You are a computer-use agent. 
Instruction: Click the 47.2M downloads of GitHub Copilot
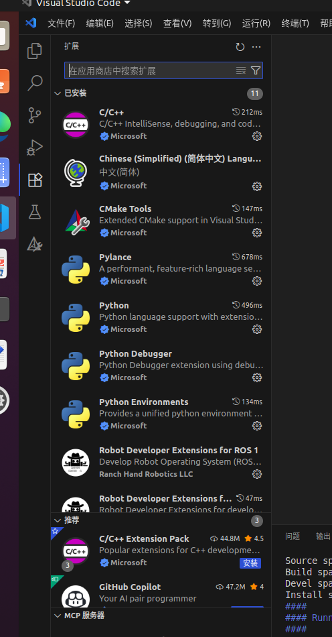(231, 587)
